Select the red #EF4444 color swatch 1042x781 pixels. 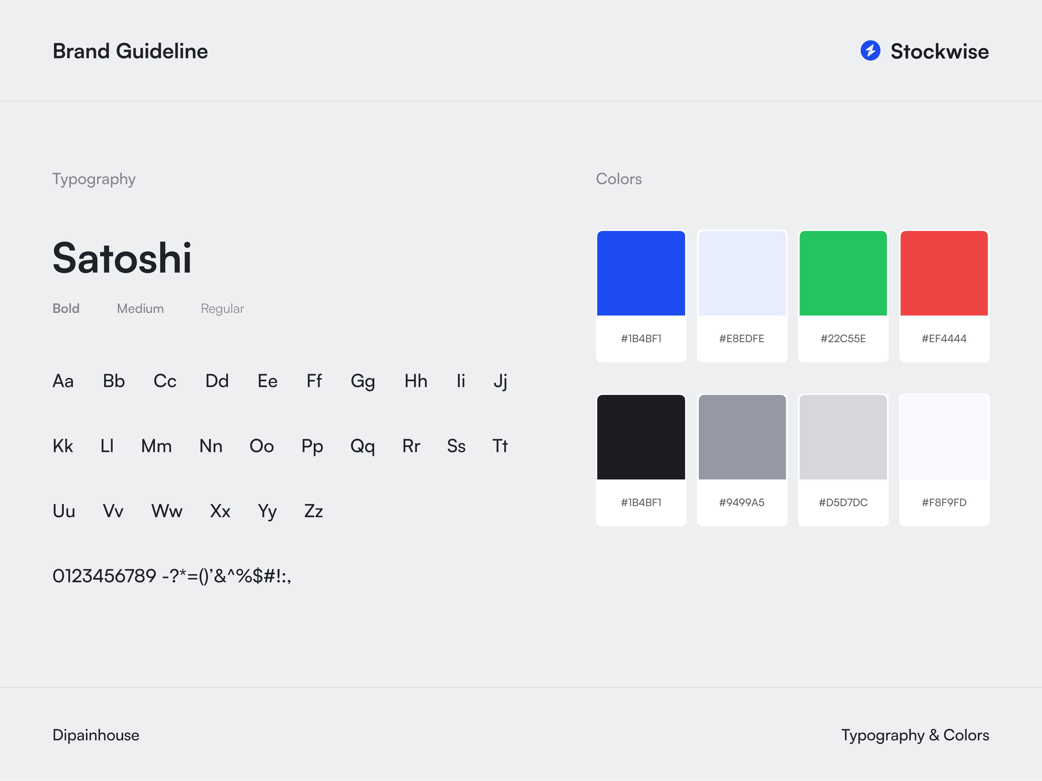(944, 273)
